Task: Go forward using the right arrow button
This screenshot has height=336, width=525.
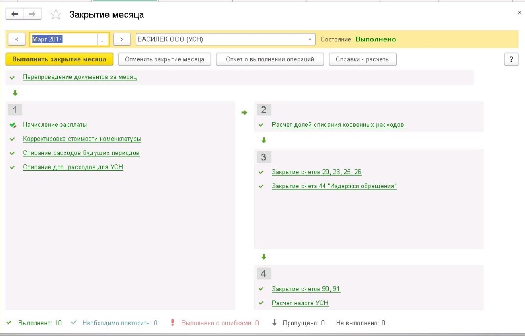Action: tap(33, 15)
